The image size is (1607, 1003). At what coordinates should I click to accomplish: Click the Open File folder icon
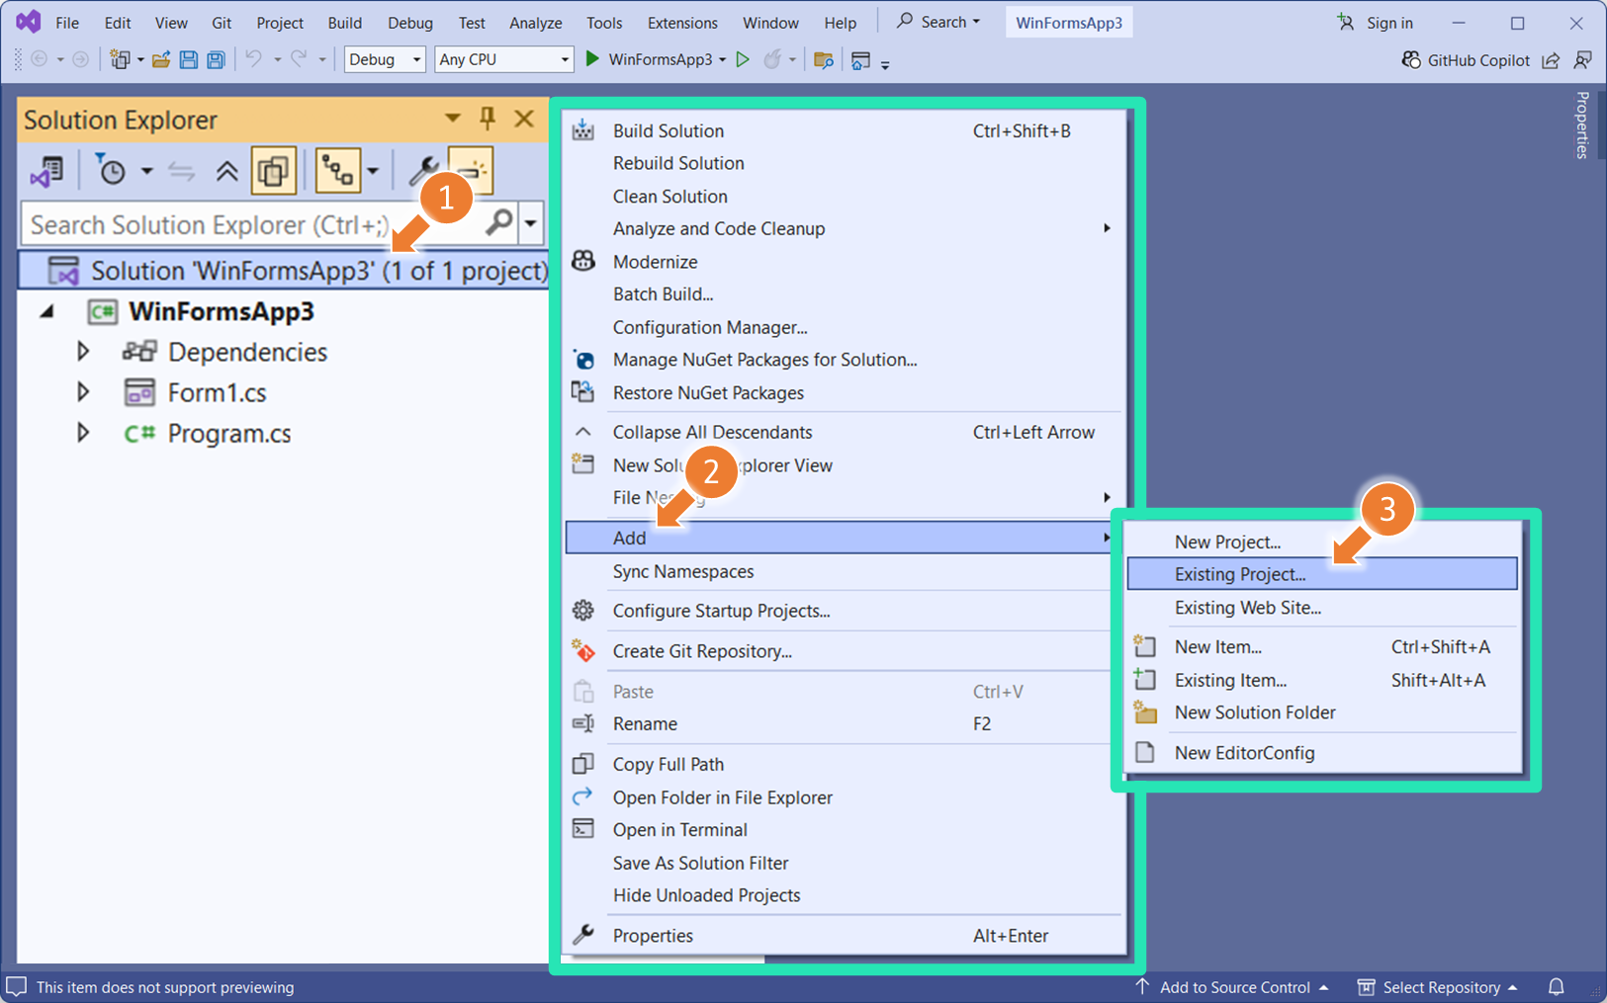coord(161,60)
